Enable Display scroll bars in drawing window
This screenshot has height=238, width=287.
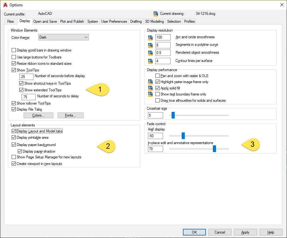[13, 50]
